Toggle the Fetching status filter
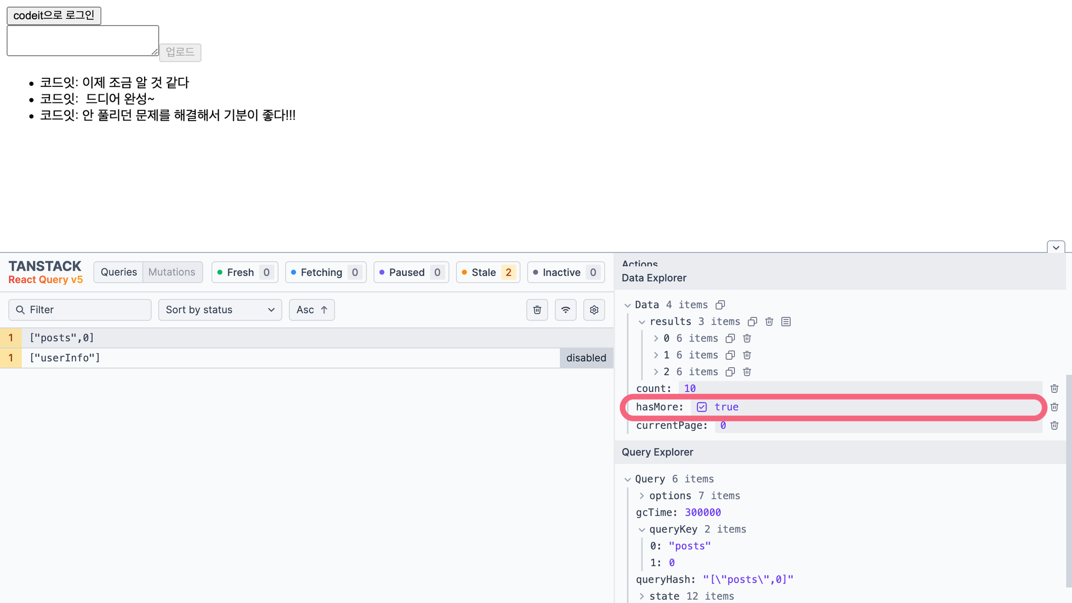The width and height of the screenshot is (1072, 603). point(326,272)
